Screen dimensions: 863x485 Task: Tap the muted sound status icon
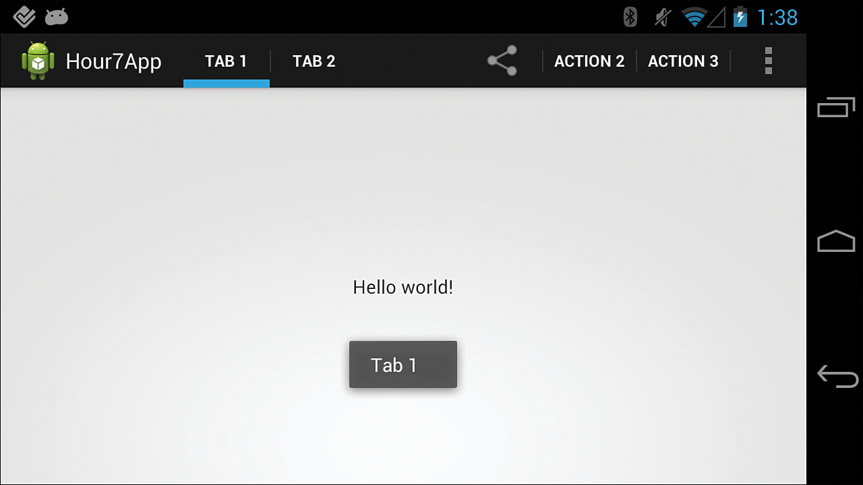pos(663,17)
